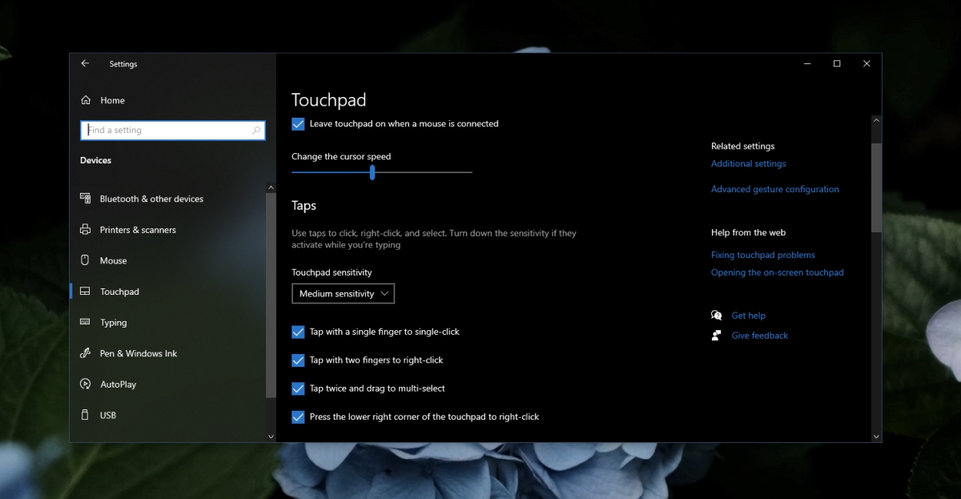This screenshot has width=961, height=499.
Task: Click the USB settings icon
Action: (x=86, y=415)
